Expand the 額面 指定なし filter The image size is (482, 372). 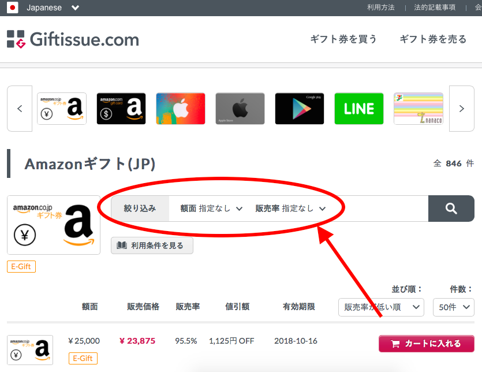(211, 209)
